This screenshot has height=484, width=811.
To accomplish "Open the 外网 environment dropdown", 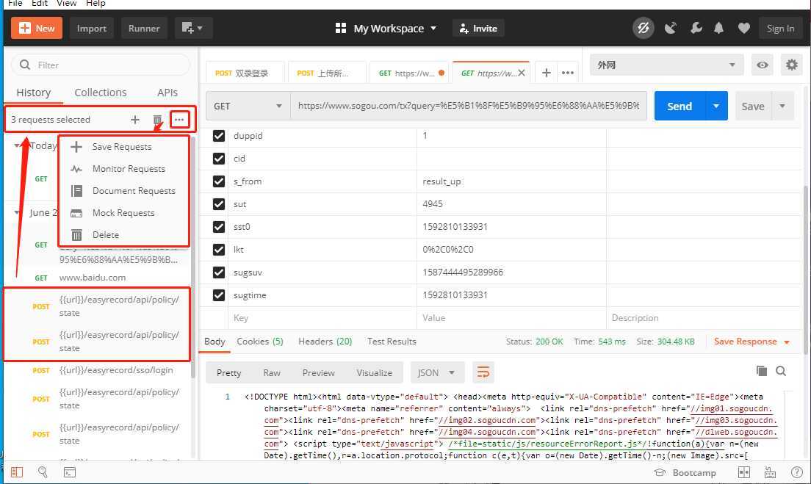I will tap(666, 65).
